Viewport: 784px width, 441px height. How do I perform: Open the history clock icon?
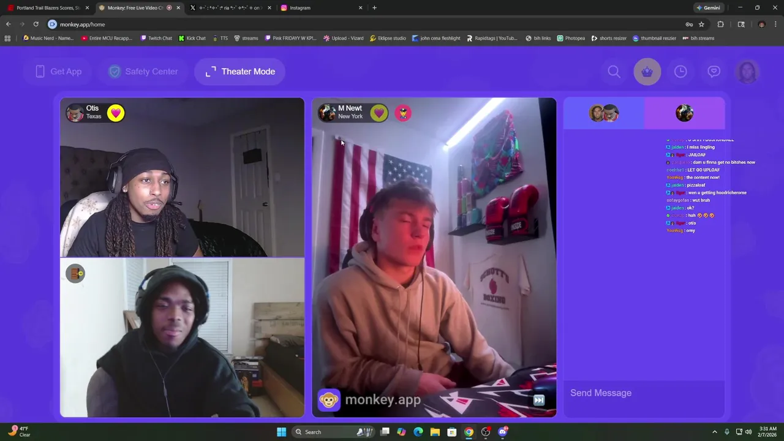click(x=680, y=72)
